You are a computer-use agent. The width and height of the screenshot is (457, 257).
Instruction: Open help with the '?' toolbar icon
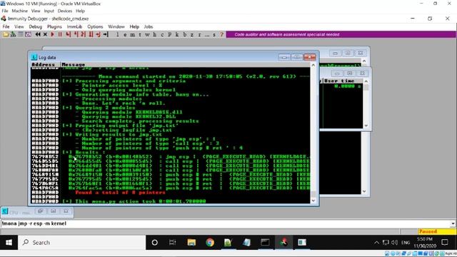pos(222,34)
